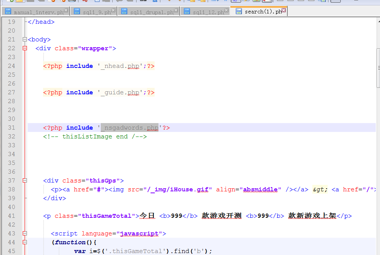The image size is (380, 255).
Task: Click the thisListImage end comment
Action: (95, 137)
